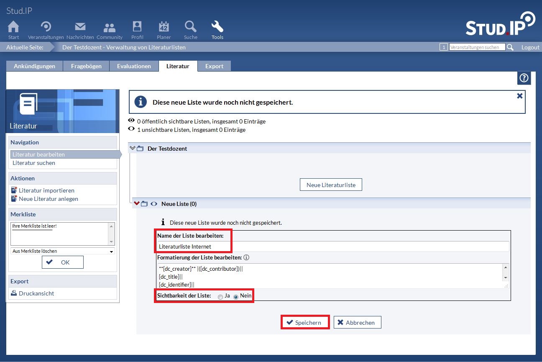The width and height of the screenshot is (542, 362).
Task: Collapse the Neue Liste entry arrow
Action: pos(137,204)
